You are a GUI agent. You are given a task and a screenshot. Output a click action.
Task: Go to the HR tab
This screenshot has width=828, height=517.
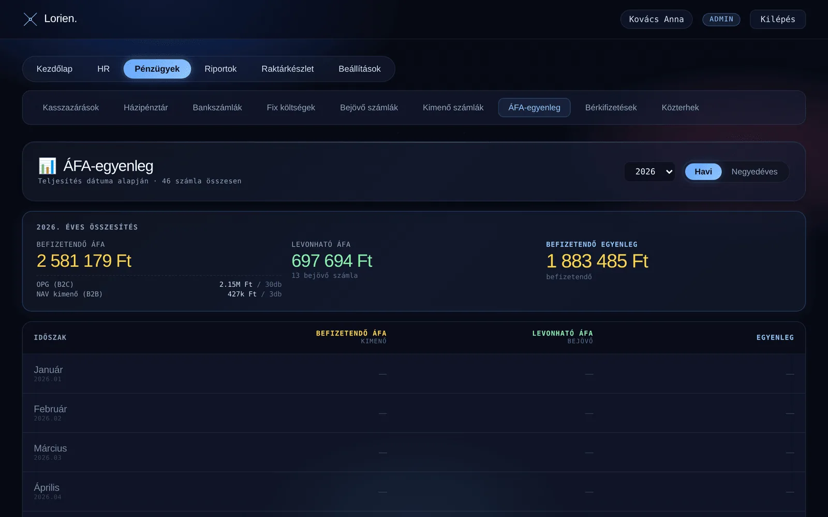pyautogui.click(x=103, y=69)
